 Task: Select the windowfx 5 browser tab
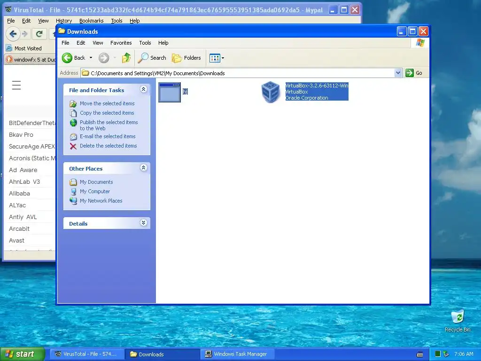30,60
